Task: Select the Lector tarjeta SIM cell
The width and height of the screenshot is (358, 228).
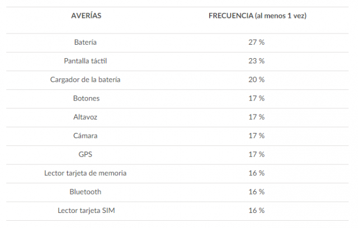Action: click(86, 210)
